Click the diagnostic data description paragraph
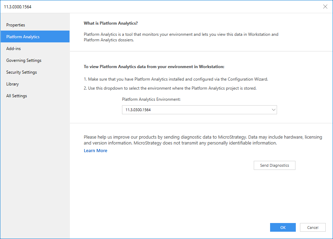The height and width of the screenshot is (239, 333). 203,140
